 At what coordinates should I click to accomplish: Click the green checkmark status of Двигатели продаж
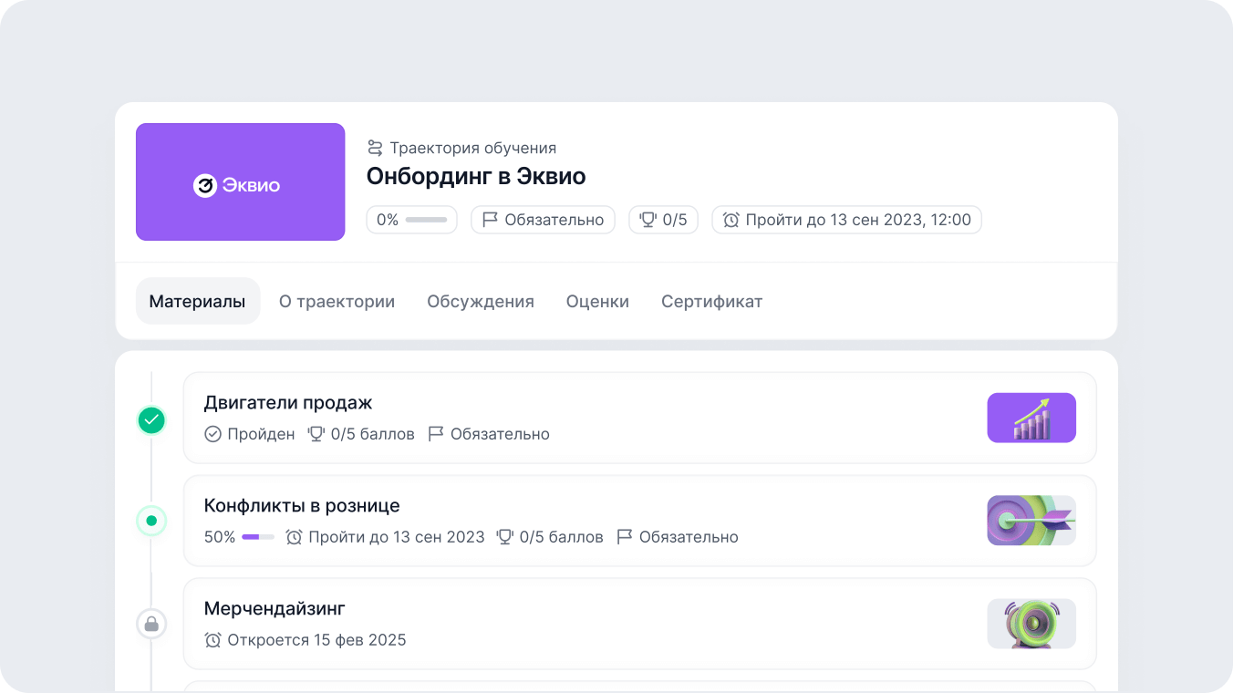coord(151,420)
